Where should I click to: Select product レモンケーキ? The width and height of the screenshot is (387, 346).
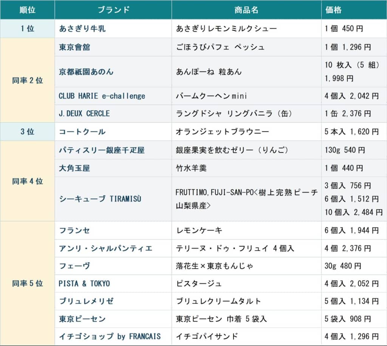(199, 230)
